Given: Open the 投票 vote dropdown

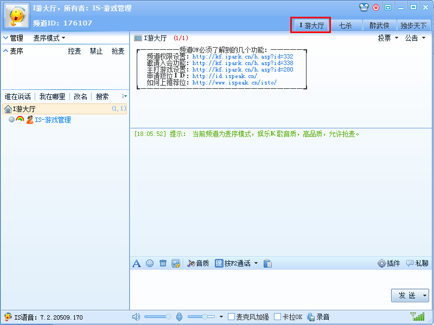Looking at the screenshot, I should [388, 38].
